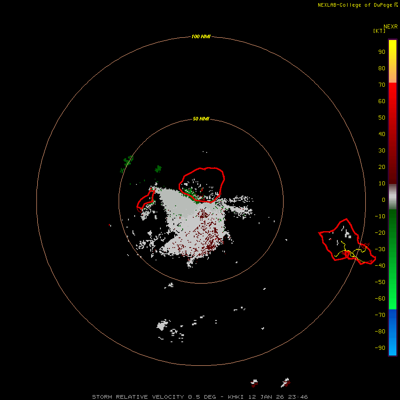
Task: Click the -80 value on the velocity scale
Action: click(x=380, y=332)
